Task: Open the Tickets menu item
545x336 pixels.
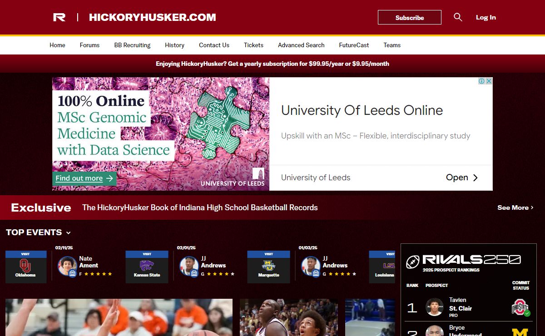Action: (x=253, y=45)
